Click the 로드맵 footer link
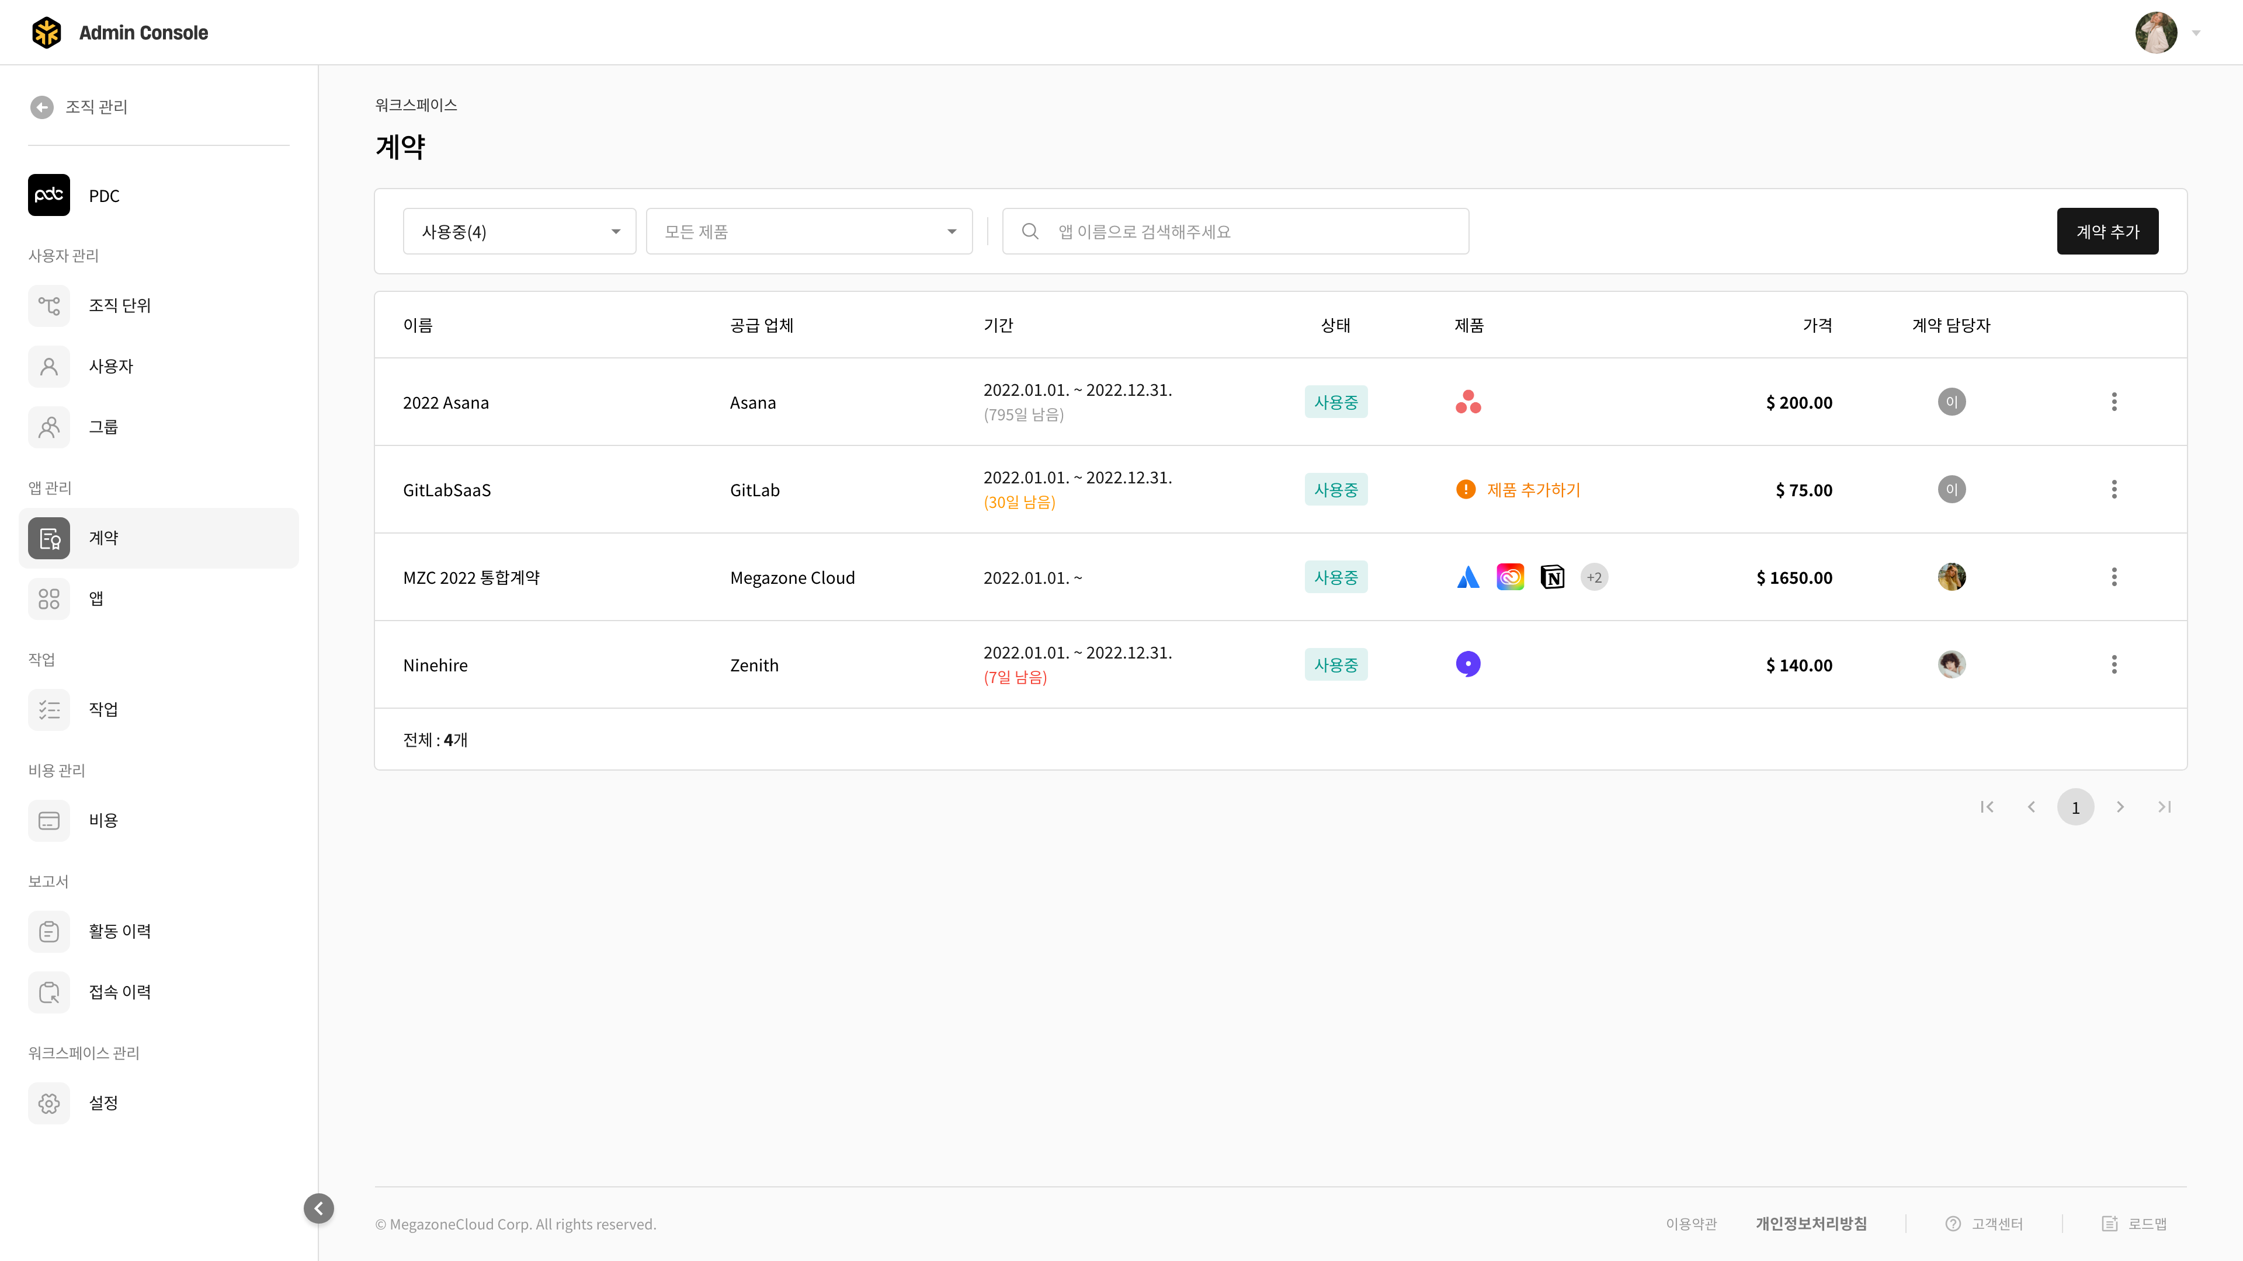 [2134, 1224]
